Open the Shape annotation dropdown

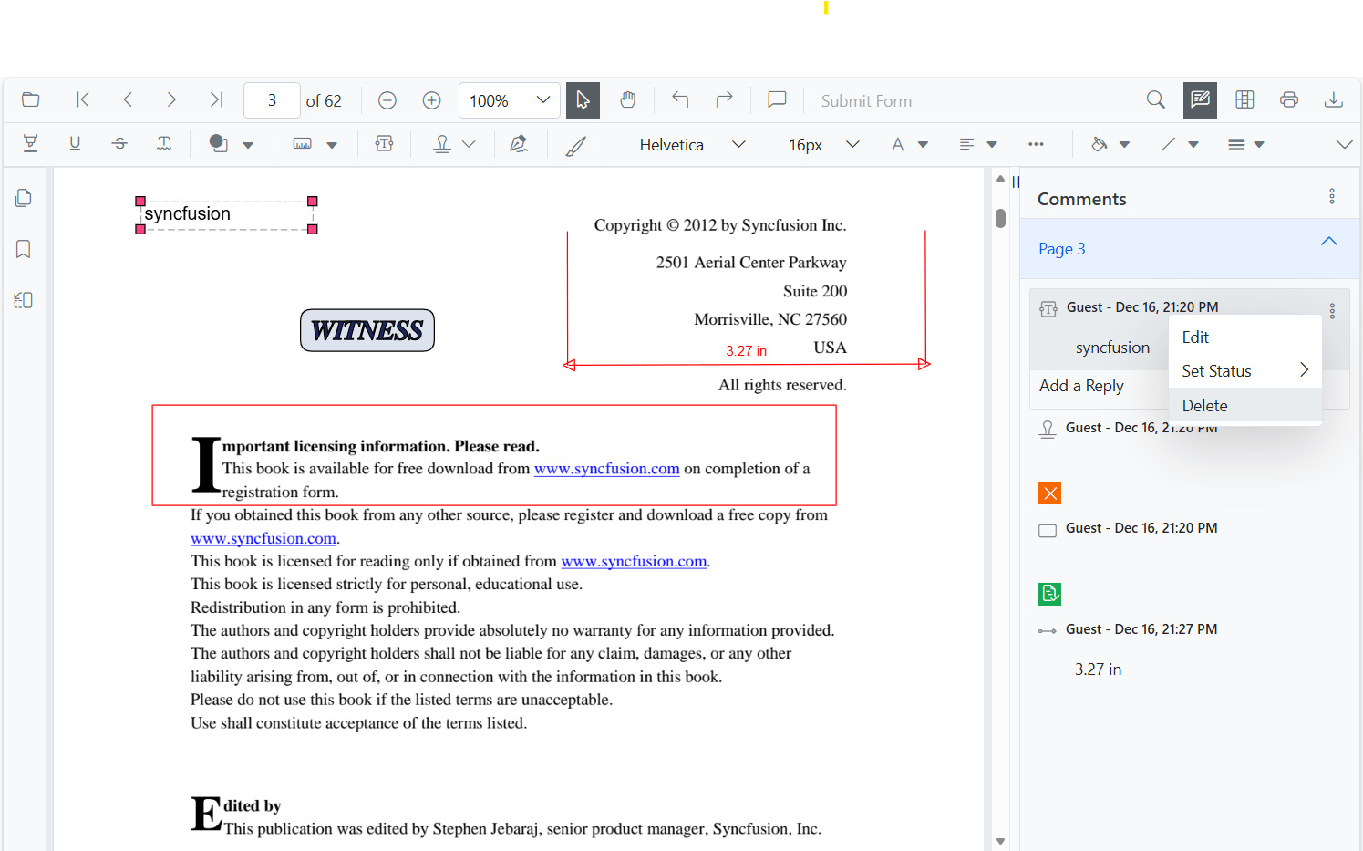coord(248,144)
